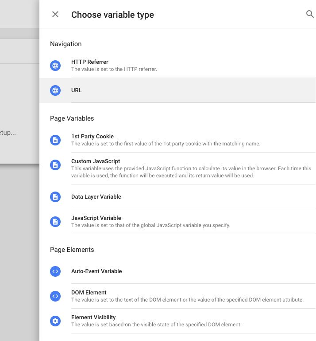Click the globe icon beside URL

pos(55,90)
